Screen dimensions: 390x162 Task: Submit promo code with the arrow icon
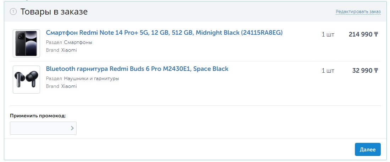72,128
